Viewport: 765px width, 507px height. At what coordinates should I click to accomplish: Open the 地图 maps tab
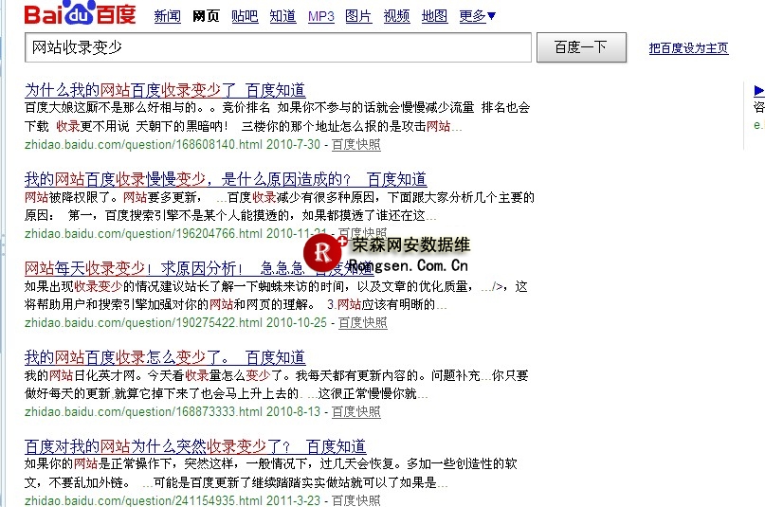pyautogui.click(x=434, y=16)
